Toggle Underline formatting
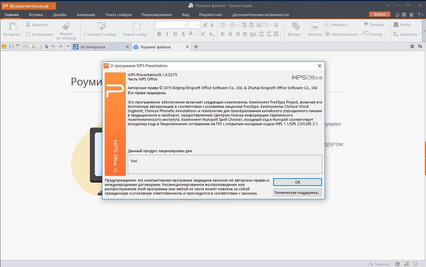The image size is (426, 267). (x=175, y=34)
